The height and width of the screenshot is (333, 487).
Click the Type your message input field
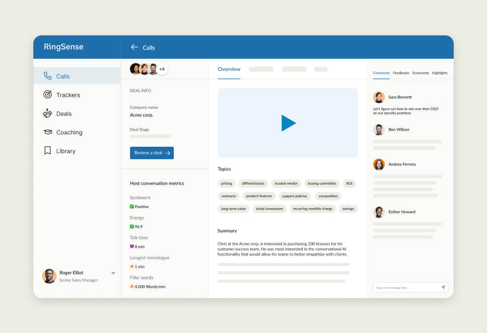click(x=406, y=287)
